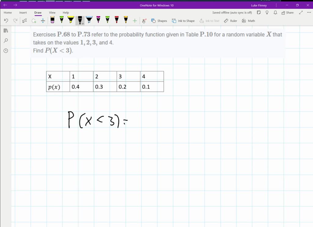The width and height of the screenshot is (313, 227).
Task: Toggle the notifications bell
Action: coord(275,13)
